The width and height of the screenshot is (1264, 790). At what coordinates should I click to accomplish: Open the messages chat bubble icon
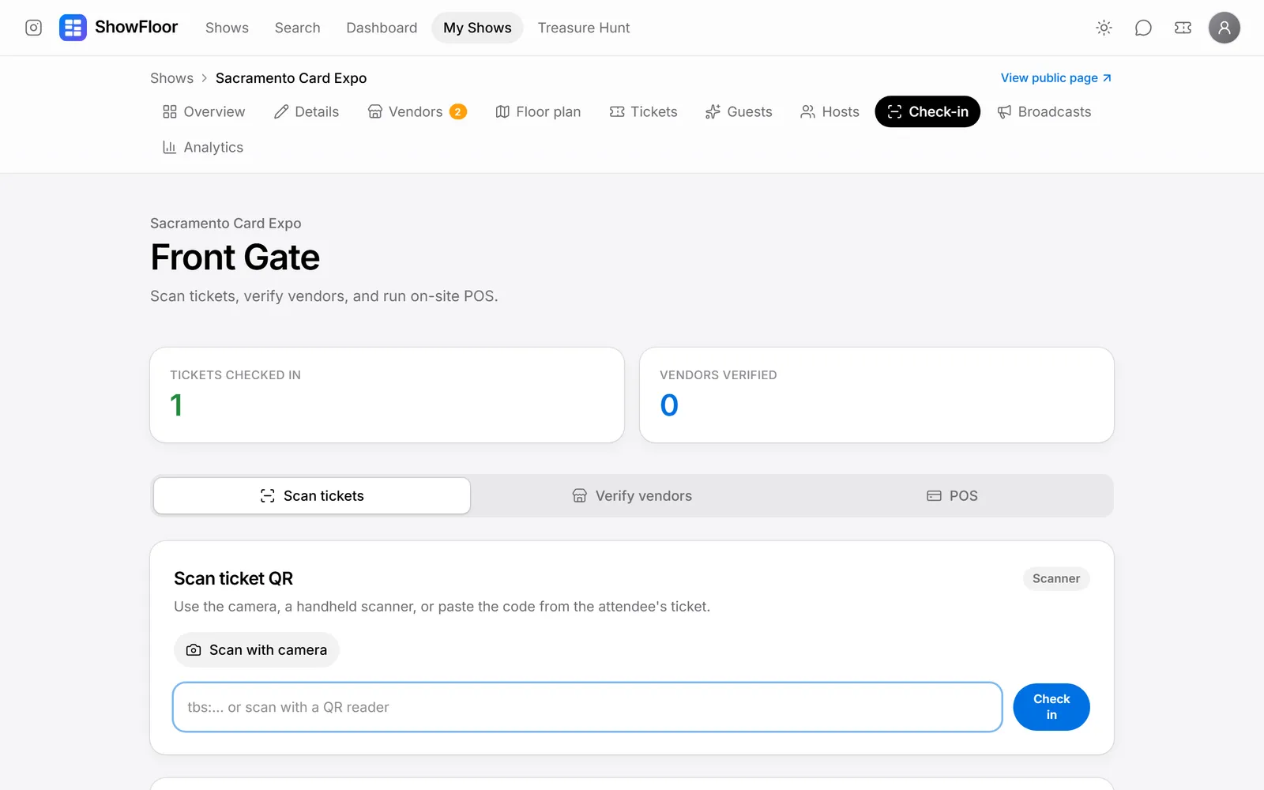point(1143,28)
